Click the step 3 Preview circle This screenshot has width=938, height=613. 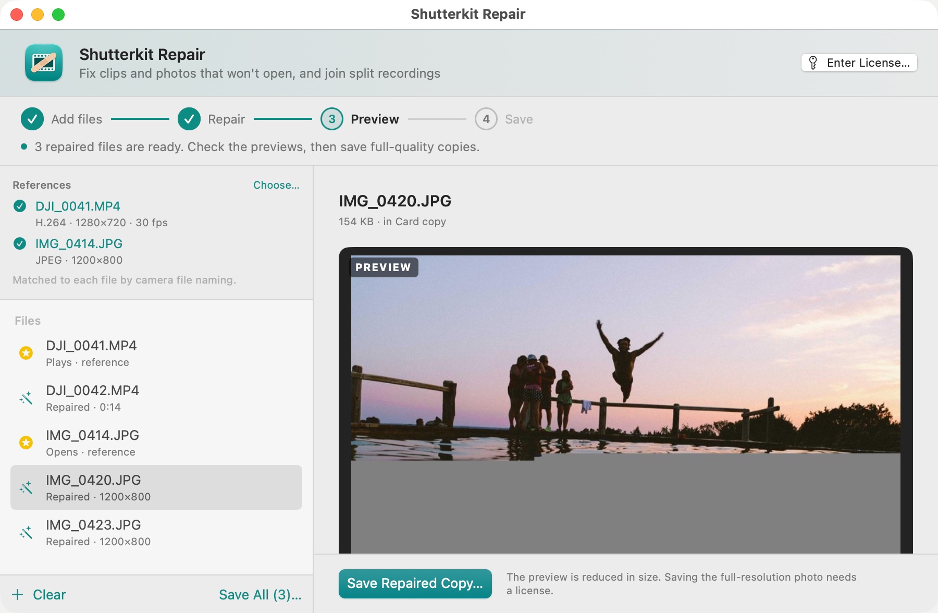[332, 119]
